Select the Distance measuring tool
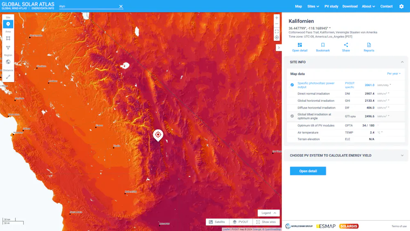 tap(8, 77)
